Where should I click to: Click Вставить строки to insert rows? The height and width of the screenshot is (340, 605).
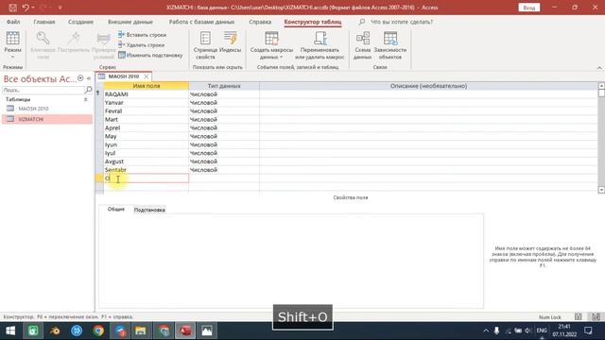143,35
